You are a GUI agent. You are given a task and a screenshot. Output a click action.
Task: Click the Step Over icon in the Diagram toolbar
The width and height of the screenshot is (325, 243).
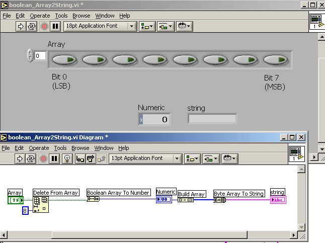pyautogui.click(x=91, y=159)
